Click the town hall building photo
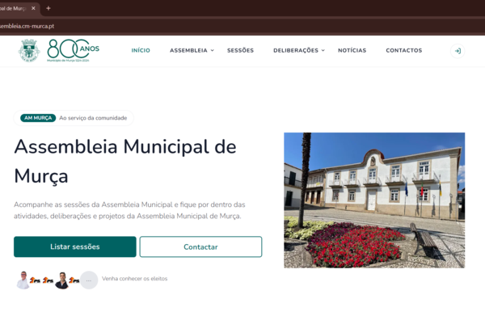485x333 pixels. click(x=373, y=200)
